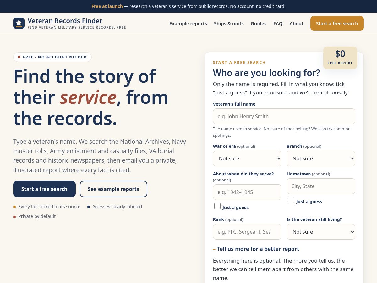
Task: Click header Start a free search button
Action: 337,23
